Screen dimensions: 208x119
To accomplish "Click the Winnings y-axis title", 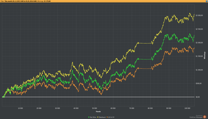I will tap(204, 55).
